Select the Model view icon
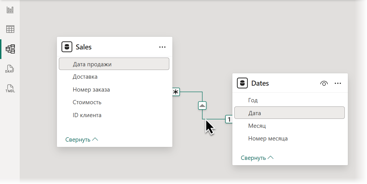Viewport: 367px width, 184px height. pyautogui.click(x=10, y=49)
